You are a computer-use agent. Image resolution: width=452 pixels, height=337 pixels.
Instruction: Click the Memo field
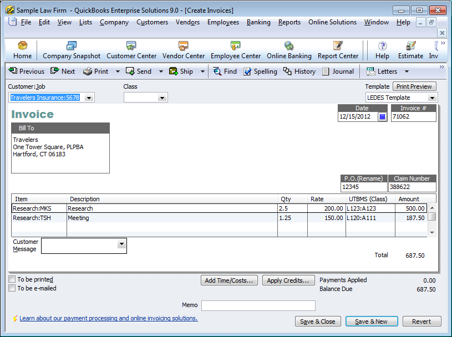[258, 305]
